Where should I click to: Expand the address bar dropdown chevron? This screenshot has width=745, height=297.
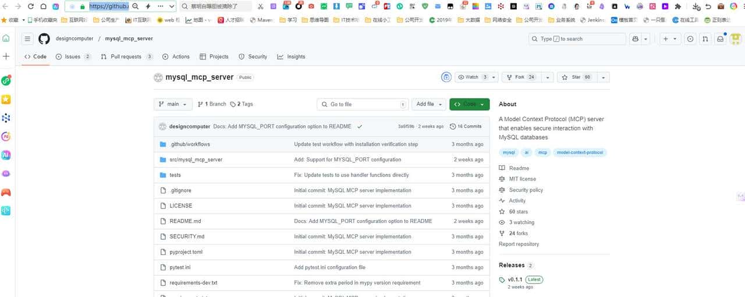pyautogui.click(x=171, y=6)
